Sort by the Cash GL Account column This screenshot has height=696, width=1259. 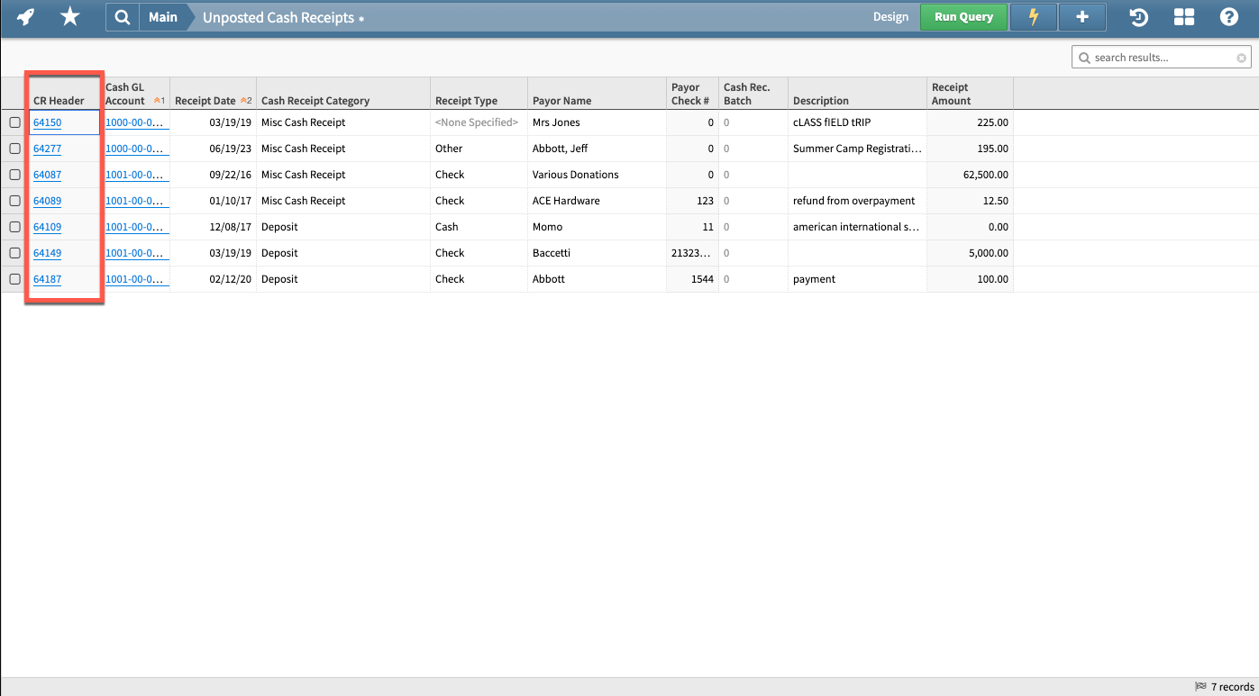(131, 93)
